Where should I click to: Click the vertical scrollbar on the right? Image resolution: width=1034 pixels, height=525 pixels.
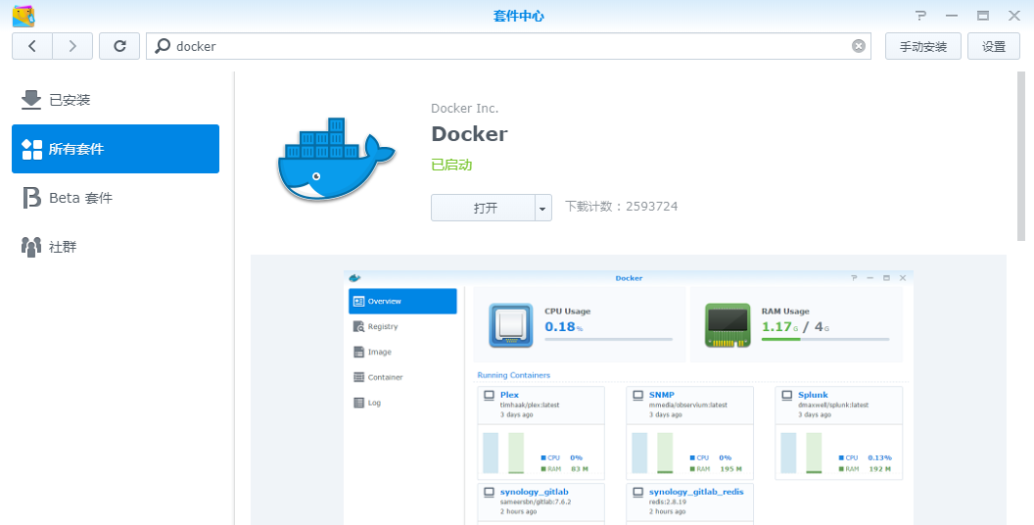[x=1021, y=157]
